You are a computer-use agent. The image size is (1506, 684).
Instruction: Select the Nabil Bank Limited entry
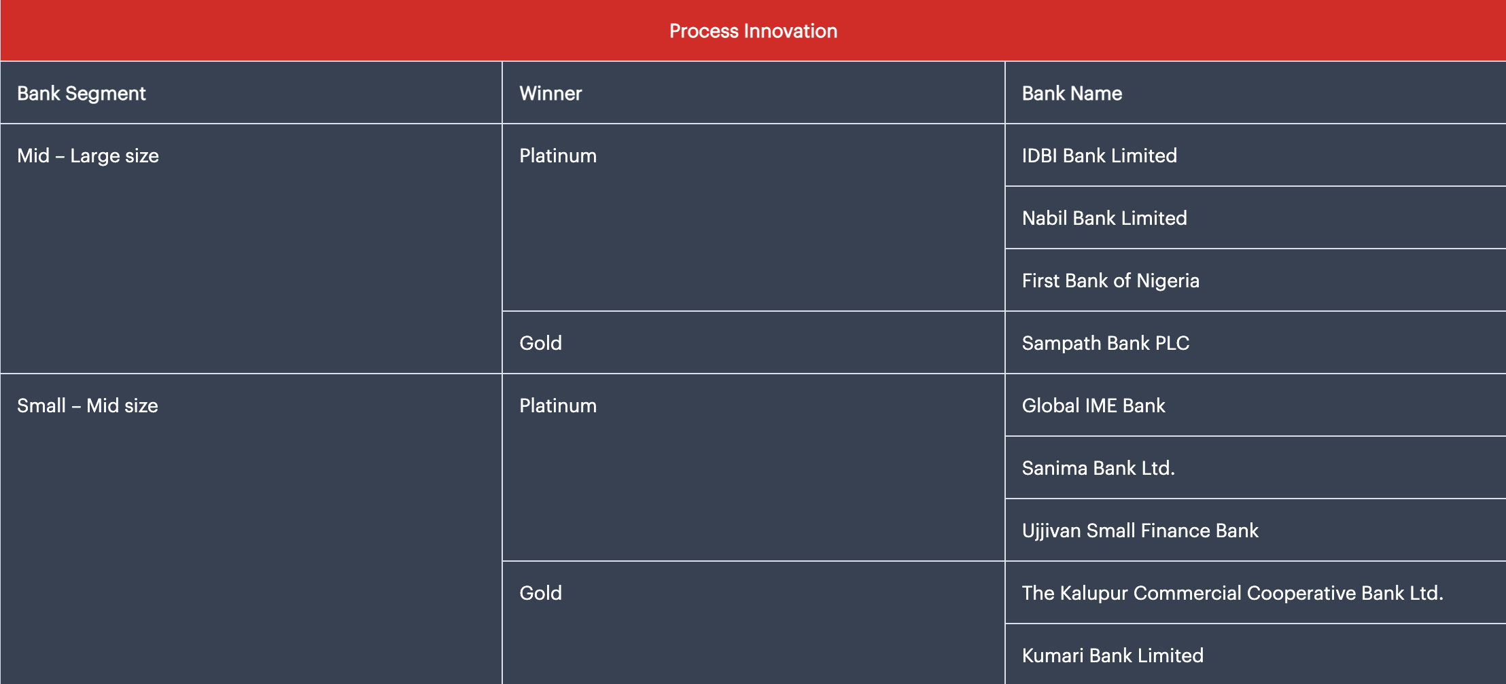click(1104, 219)
